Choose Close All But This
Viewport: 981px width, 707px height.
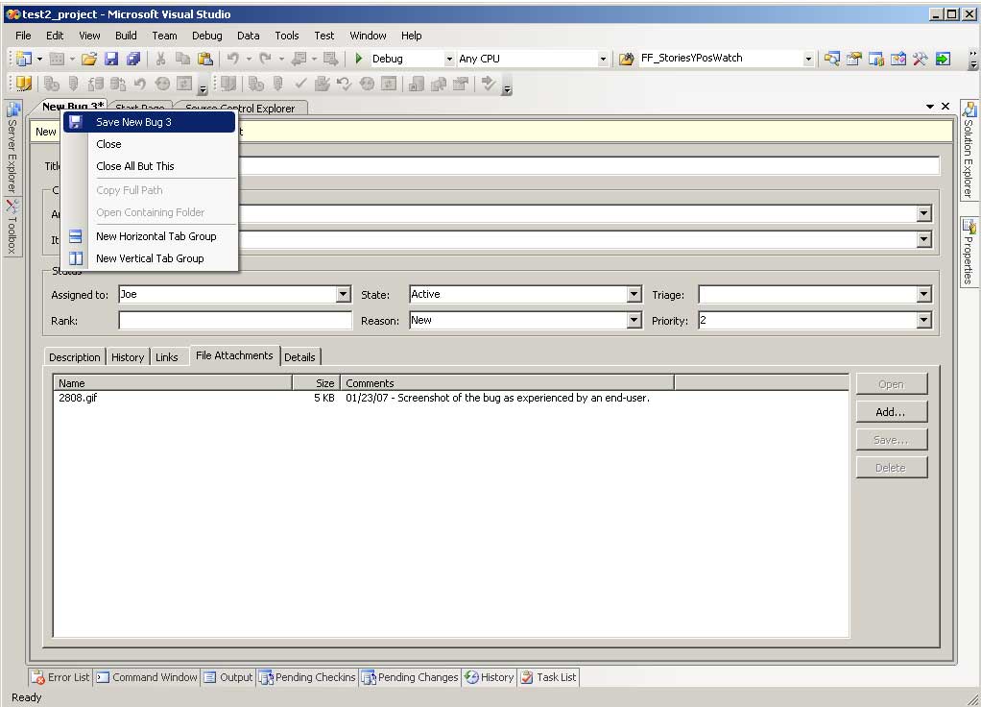pyautogui.click(x=150, y=166)
